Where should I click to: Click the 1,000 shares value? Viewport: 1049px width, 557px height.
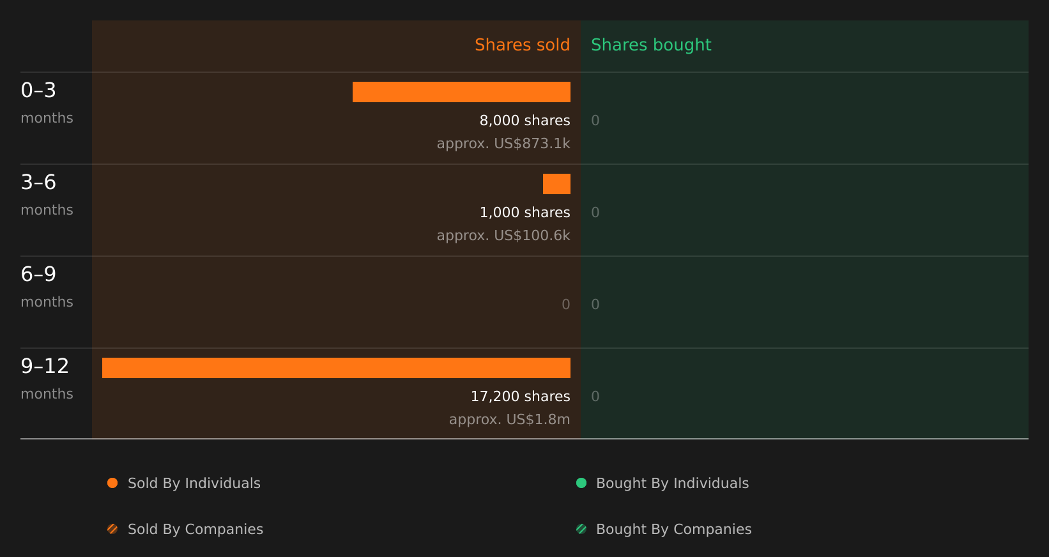coord(524,213)
